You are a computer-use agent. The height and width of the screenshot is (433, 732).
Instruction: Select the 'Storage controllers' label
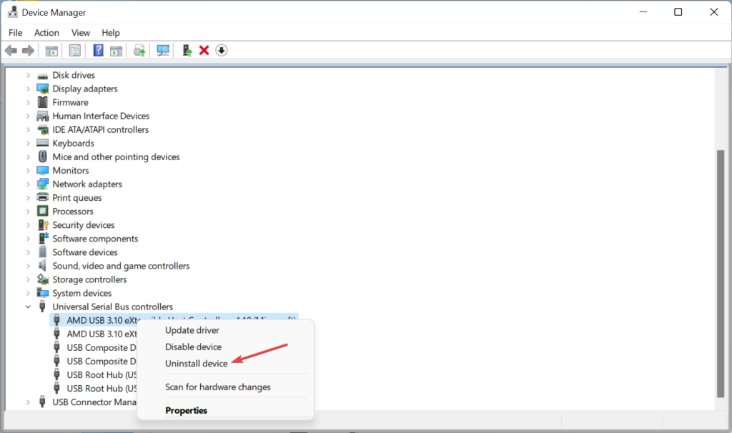[89, 279]
